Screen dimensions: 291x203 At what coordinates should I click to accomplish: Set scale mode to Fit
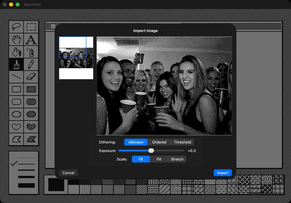coord(141,159)
